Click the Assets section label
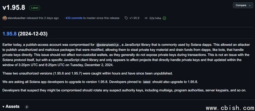This screenshot has height=111, width=255. coord(12,107)
